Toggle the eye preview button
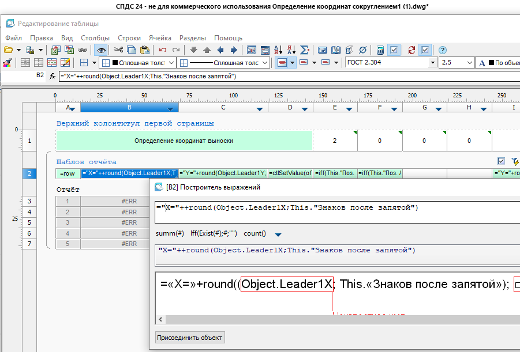Viewport: 520px width, 352px height. (x=100, y=50)
